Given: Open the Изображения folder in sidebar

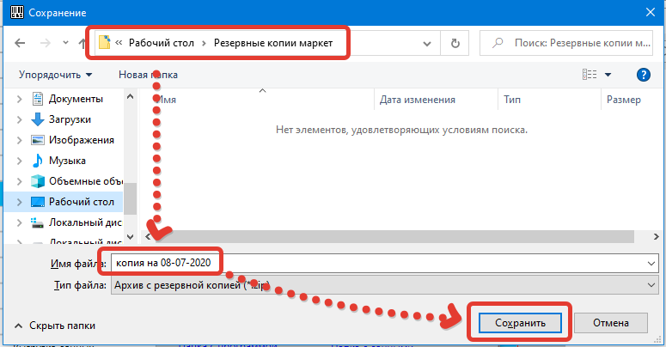Looking at the screenshot, I should [x=76, y=140].
